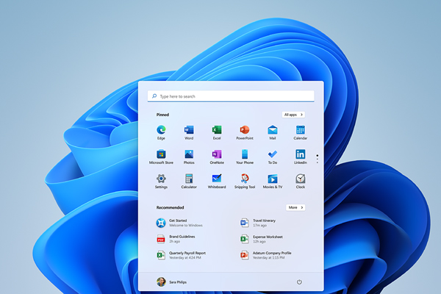Open the Photos app
The image size is (441, 294).
(189, 154)
